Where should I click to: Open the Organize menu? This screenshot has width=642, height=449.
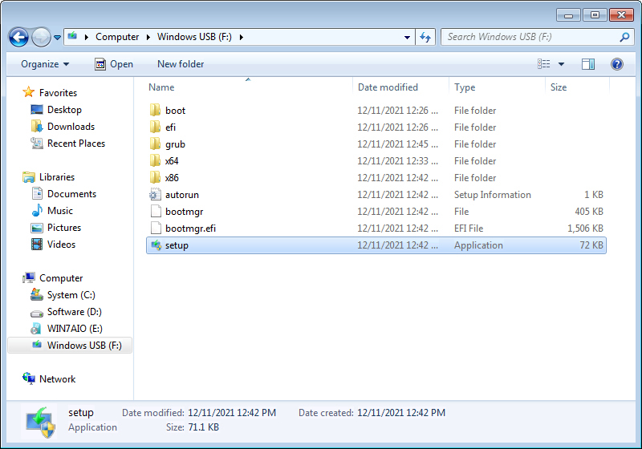point(45,64)
